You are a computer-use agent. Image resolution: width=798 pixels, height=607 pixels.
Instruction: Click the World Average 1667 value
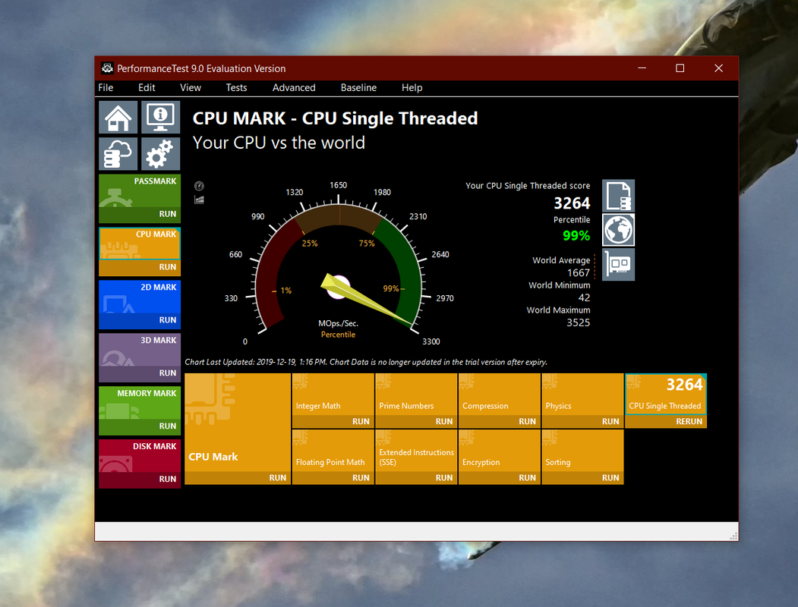[x=579, y=273]
